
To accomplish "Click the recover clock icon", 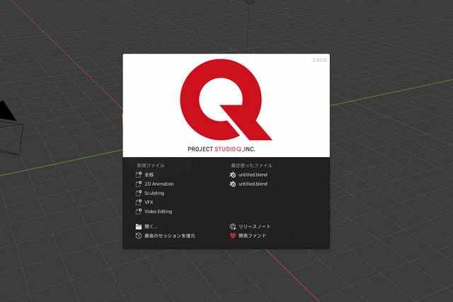I will coord(139,236).
